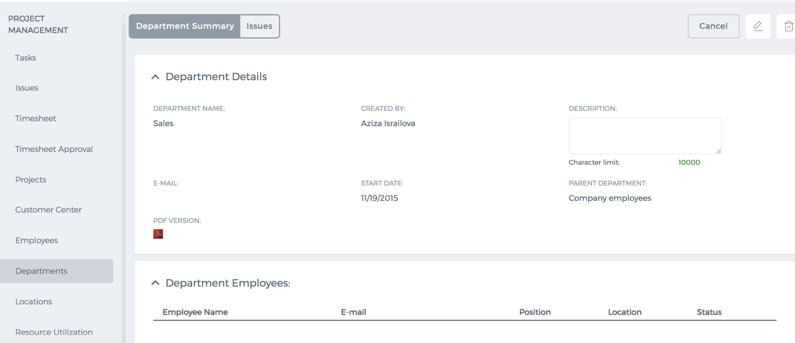Navigate to Projects in sidebar
Viewport: 795px width, 343px height.
pos(31,180)
